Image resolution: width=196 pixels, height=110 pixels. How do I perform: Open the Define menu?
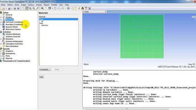pyautogui.click(x=10, y=5)
